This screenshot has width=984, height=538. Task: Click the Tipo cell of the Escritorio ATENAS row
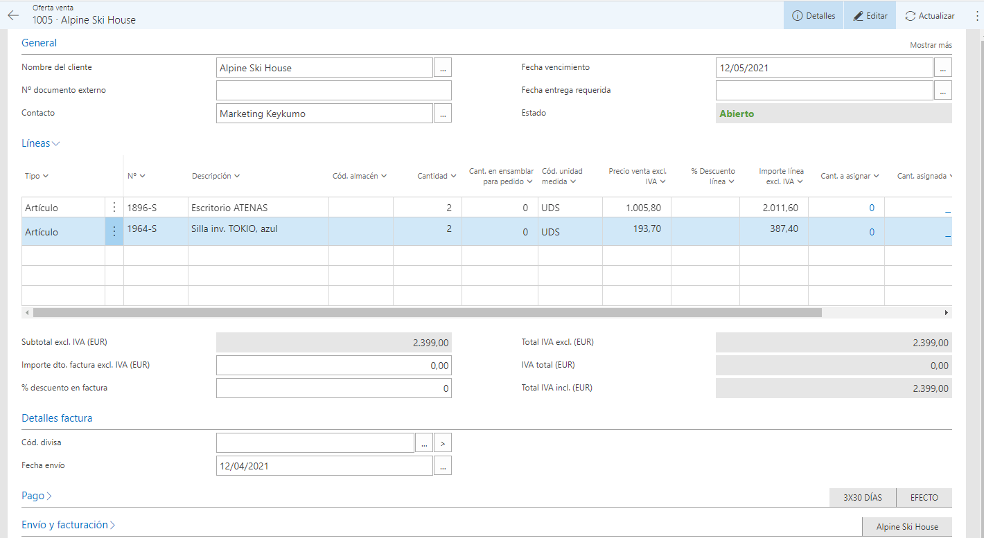click(63, 207)
